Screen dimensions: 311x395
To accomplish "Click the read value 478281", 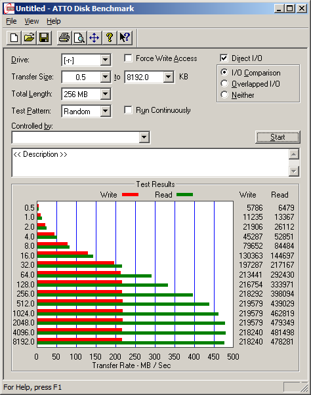I will point(282,342).
